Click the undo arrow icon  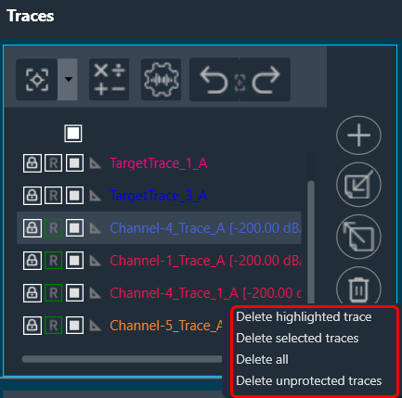click(x=214, y=80)
